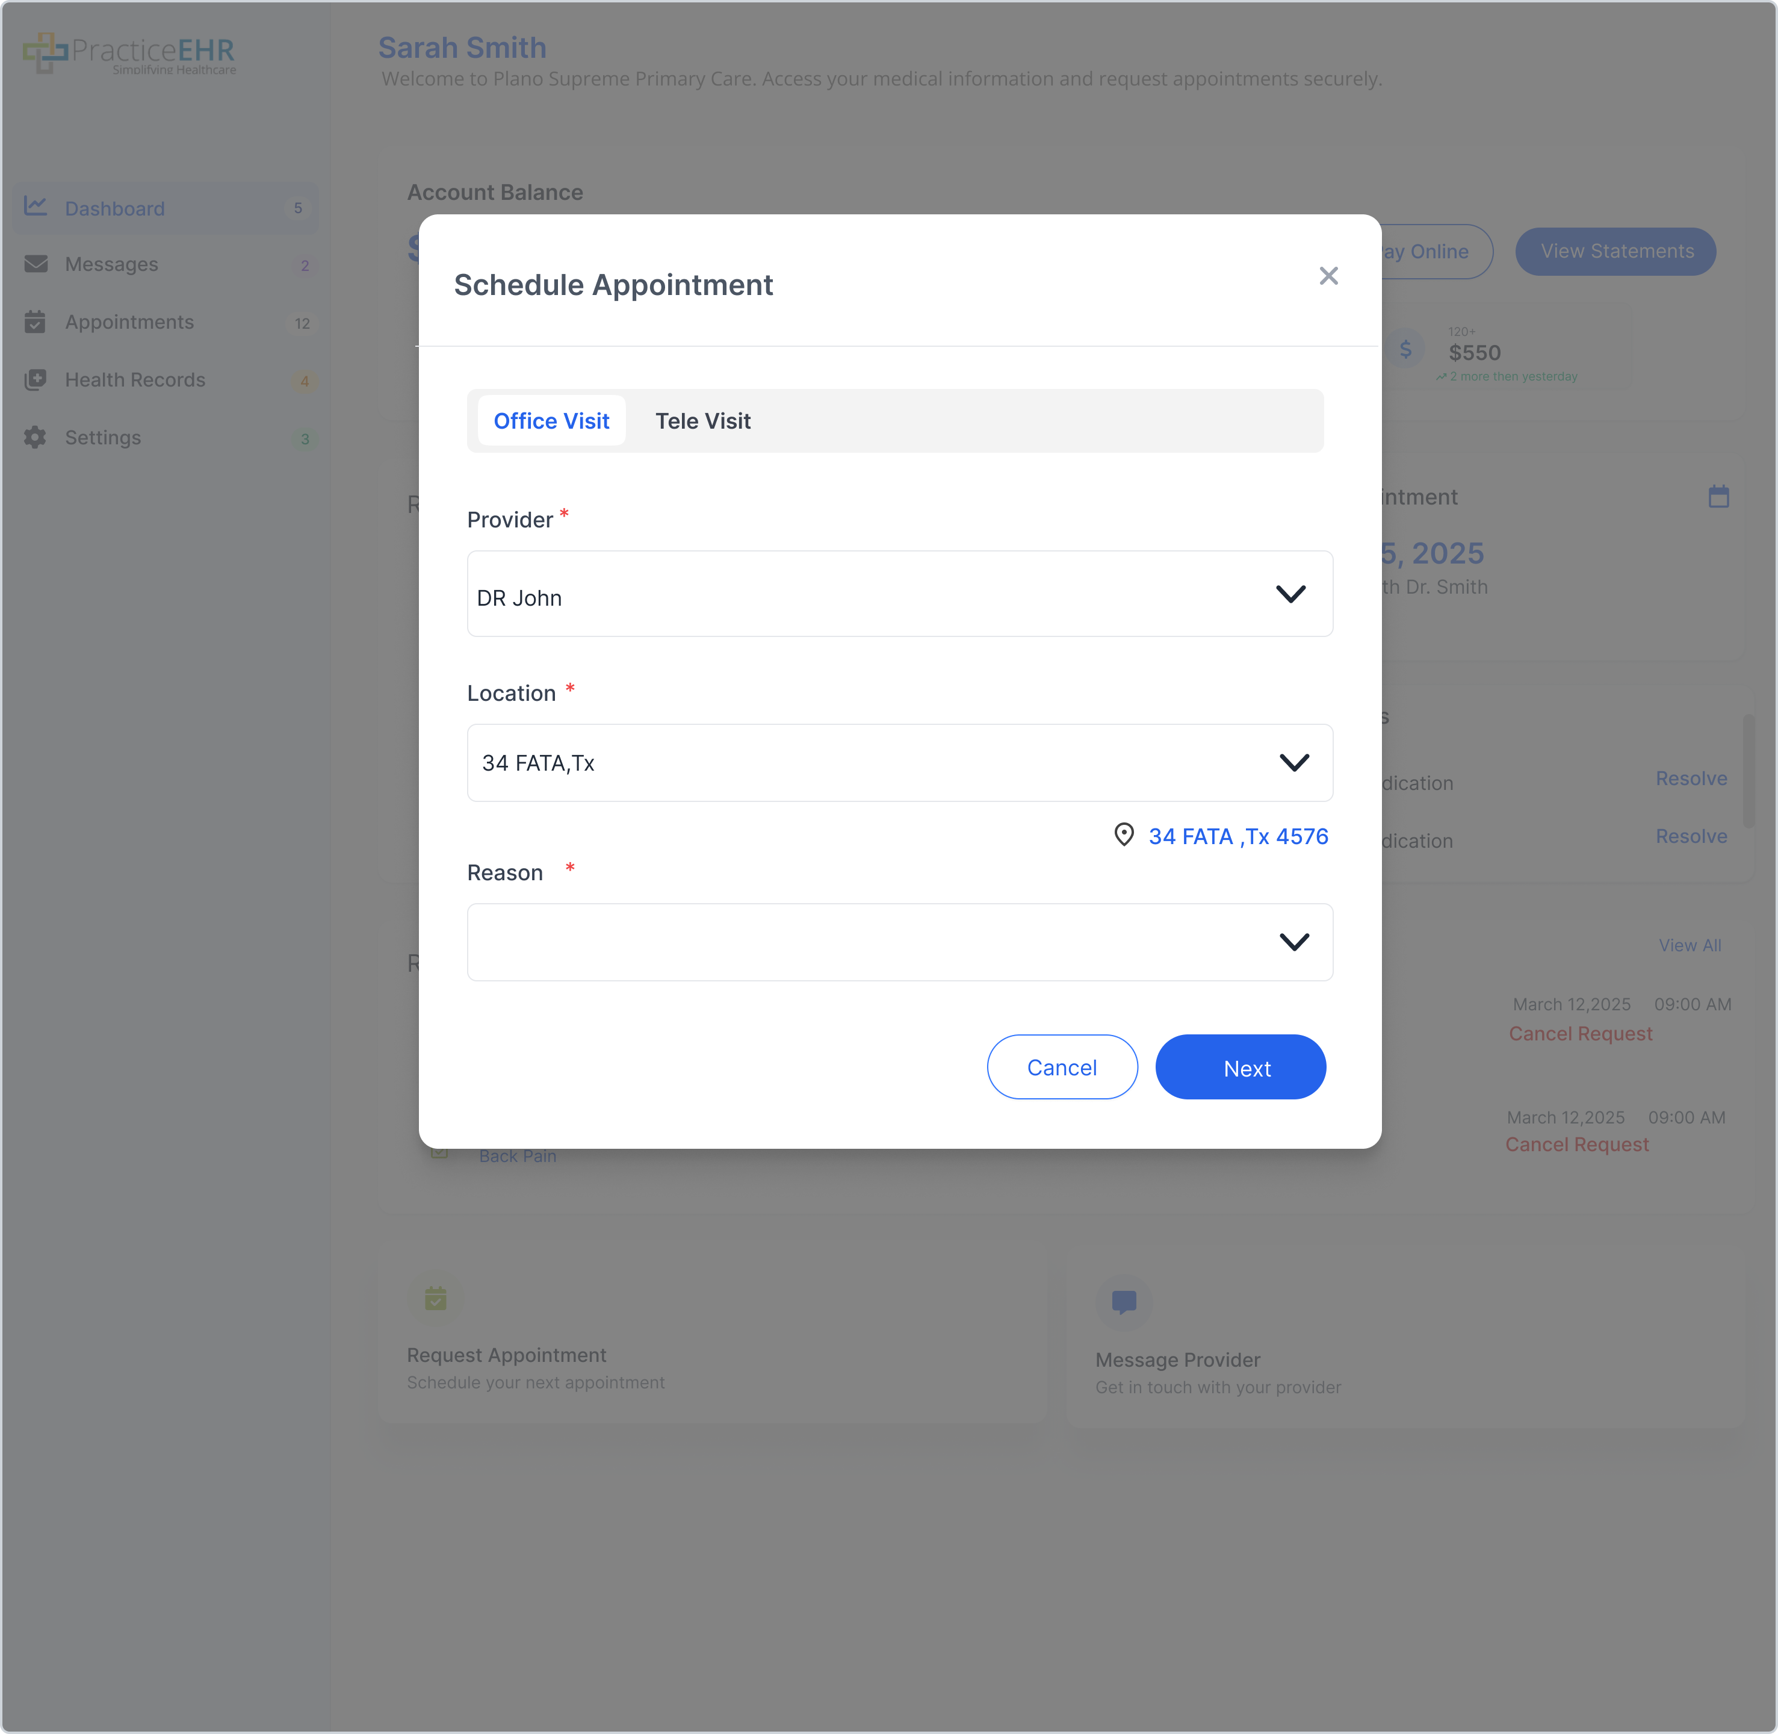This screenshot has width=1778, height=1734.
Task: Open the Location dropdown showing 34 FATA,Tx
Action: coord(1293,763)
